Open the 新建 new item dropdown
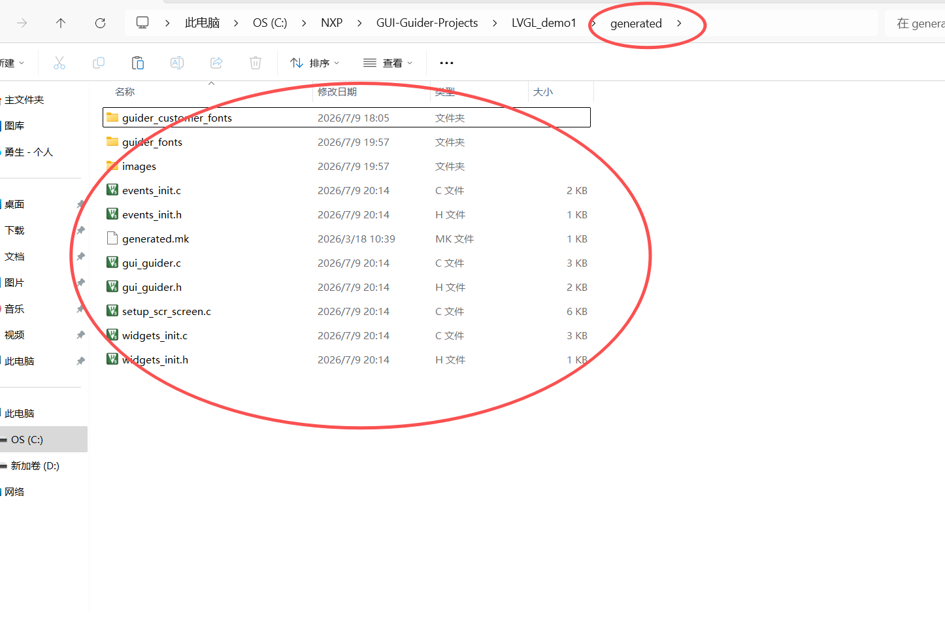This screenshot has height=617, width=945. click(x=12, y=63)
